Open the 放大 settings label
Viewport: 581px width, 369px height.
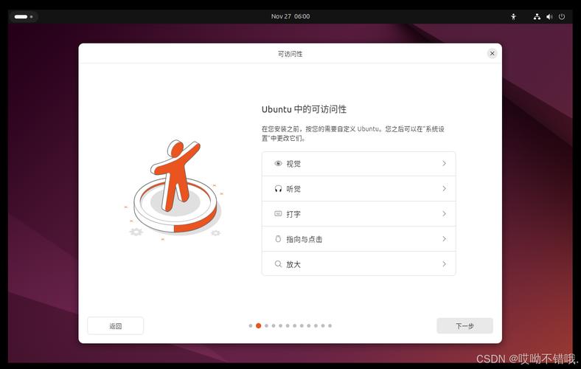[x=293, y=264]
